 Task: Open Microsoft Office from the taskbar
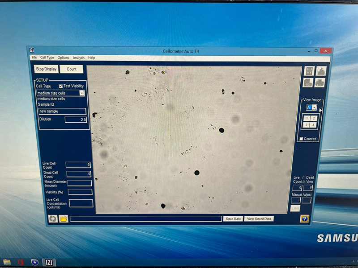click(x=20, y=262)
